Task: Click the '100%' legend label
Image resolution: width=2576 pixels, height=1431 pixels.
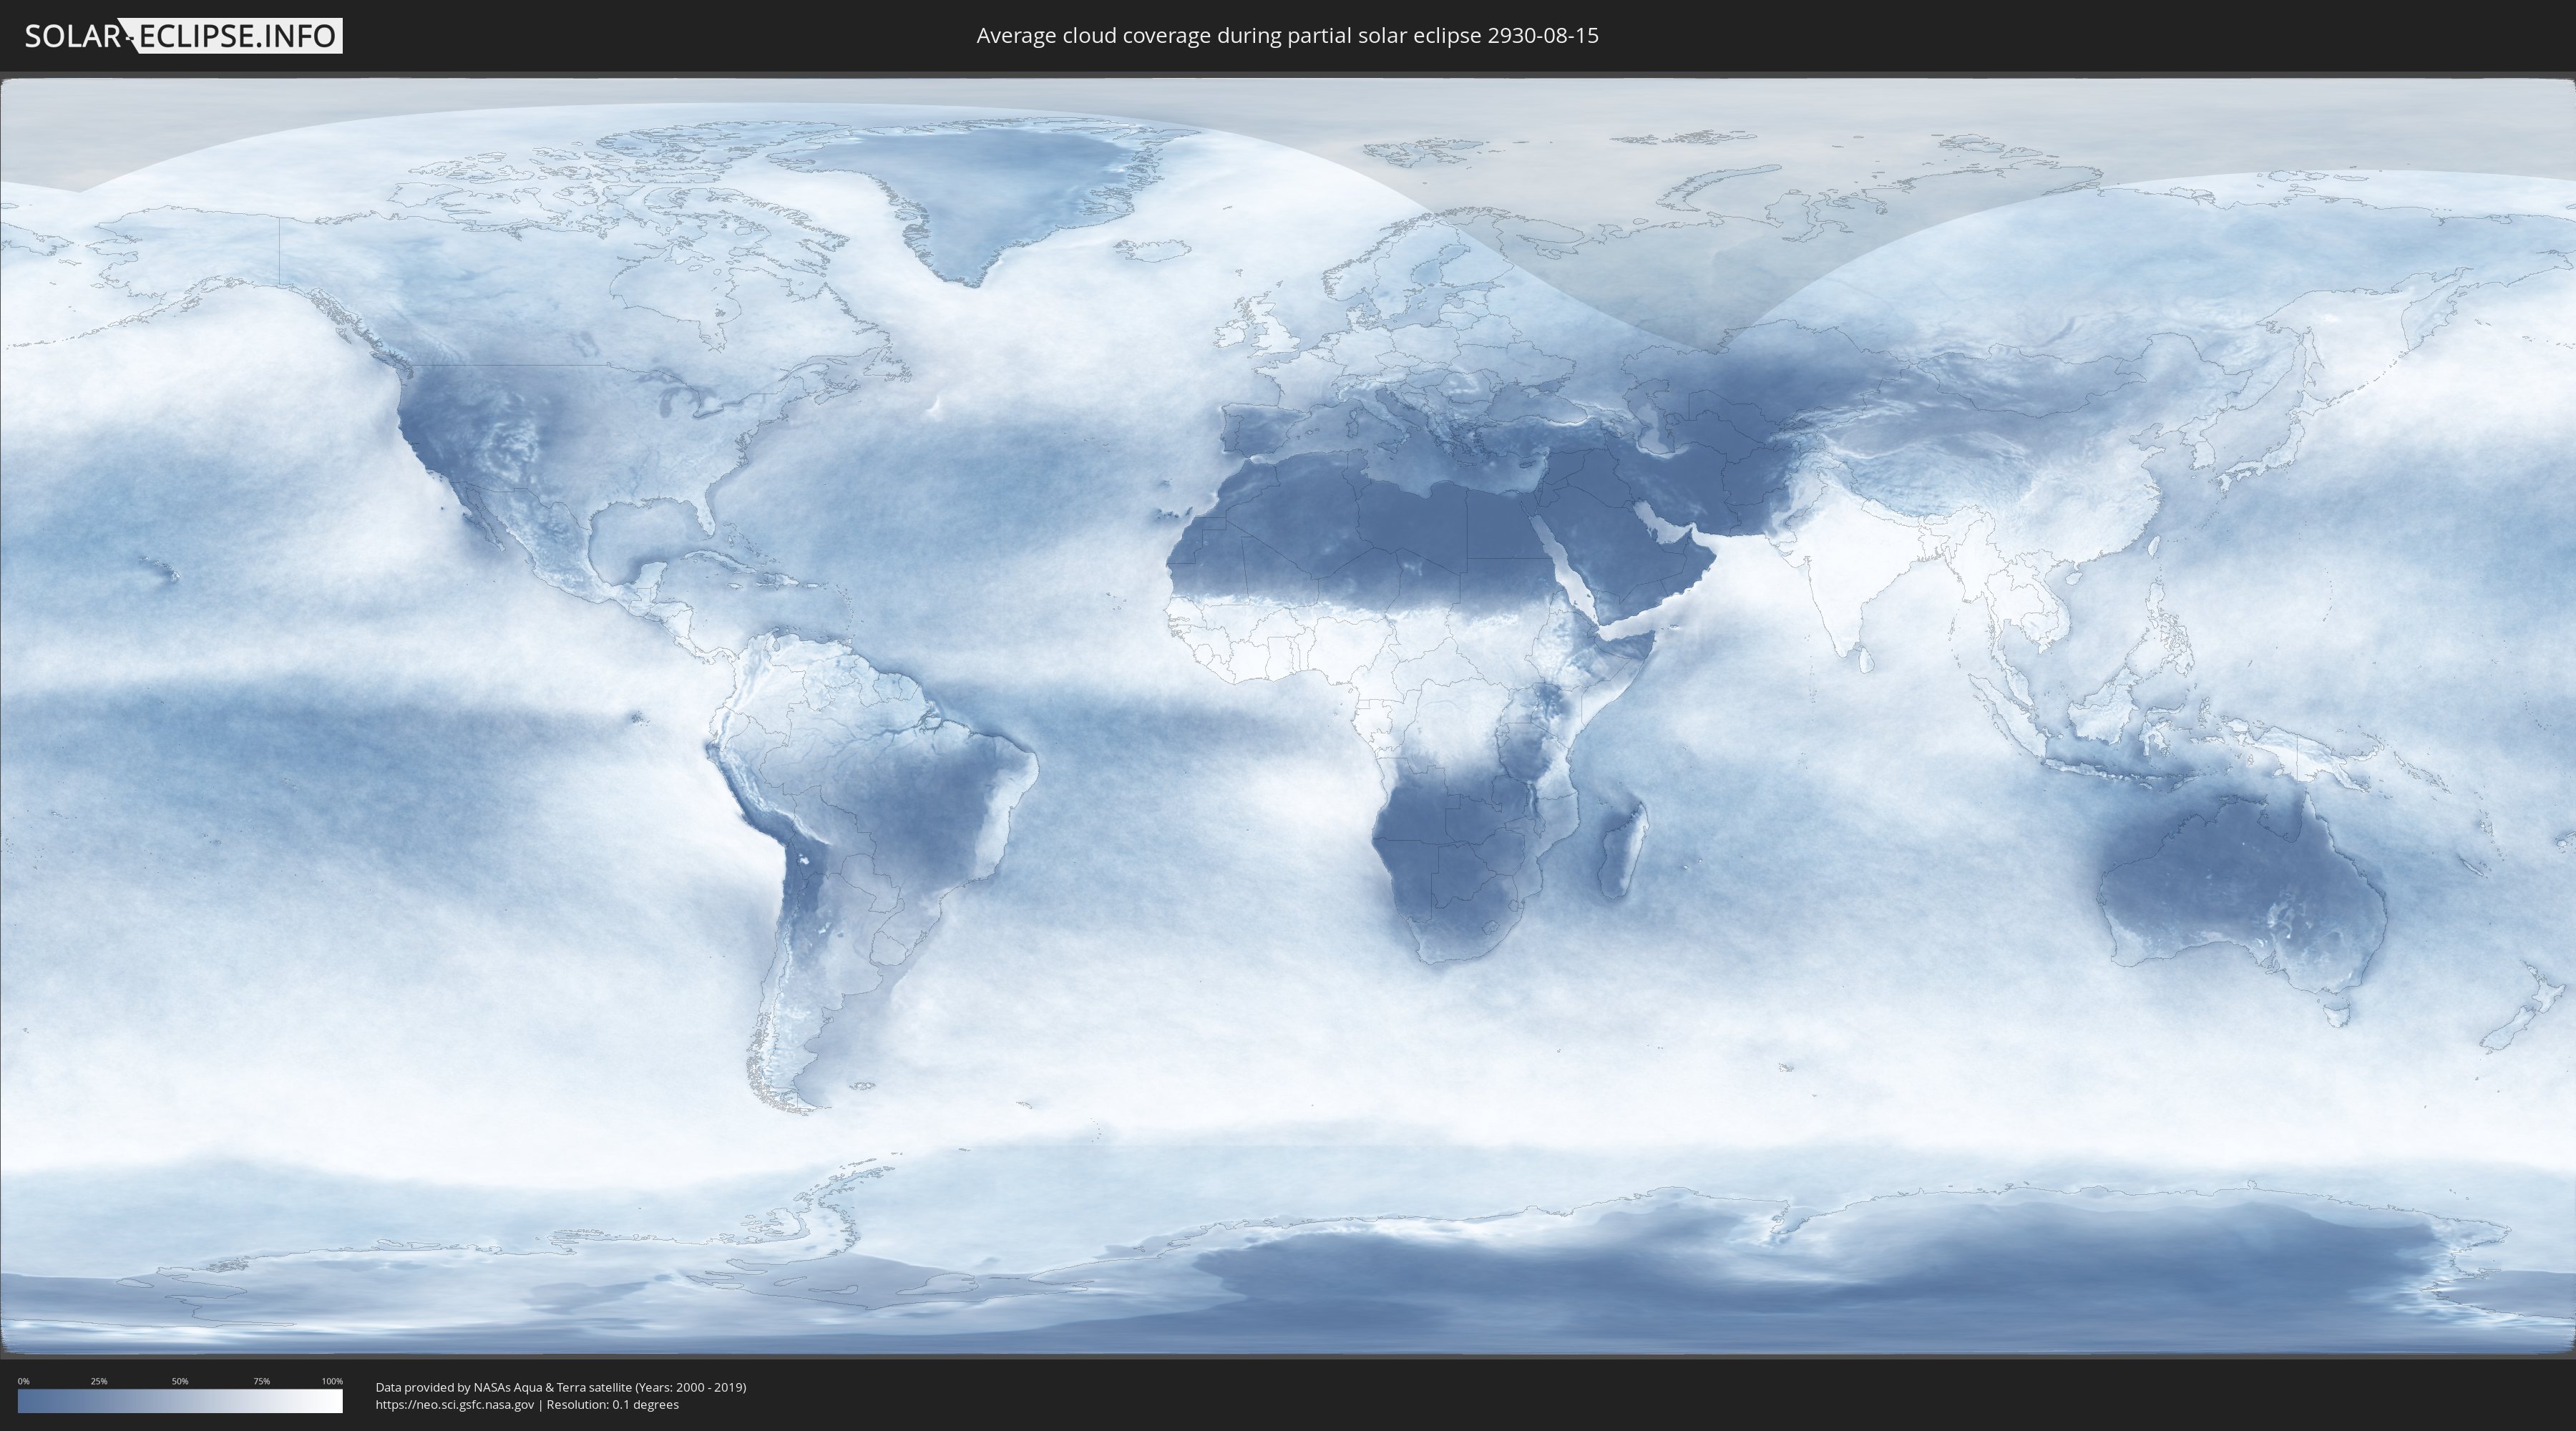Action: point(332,1381)
